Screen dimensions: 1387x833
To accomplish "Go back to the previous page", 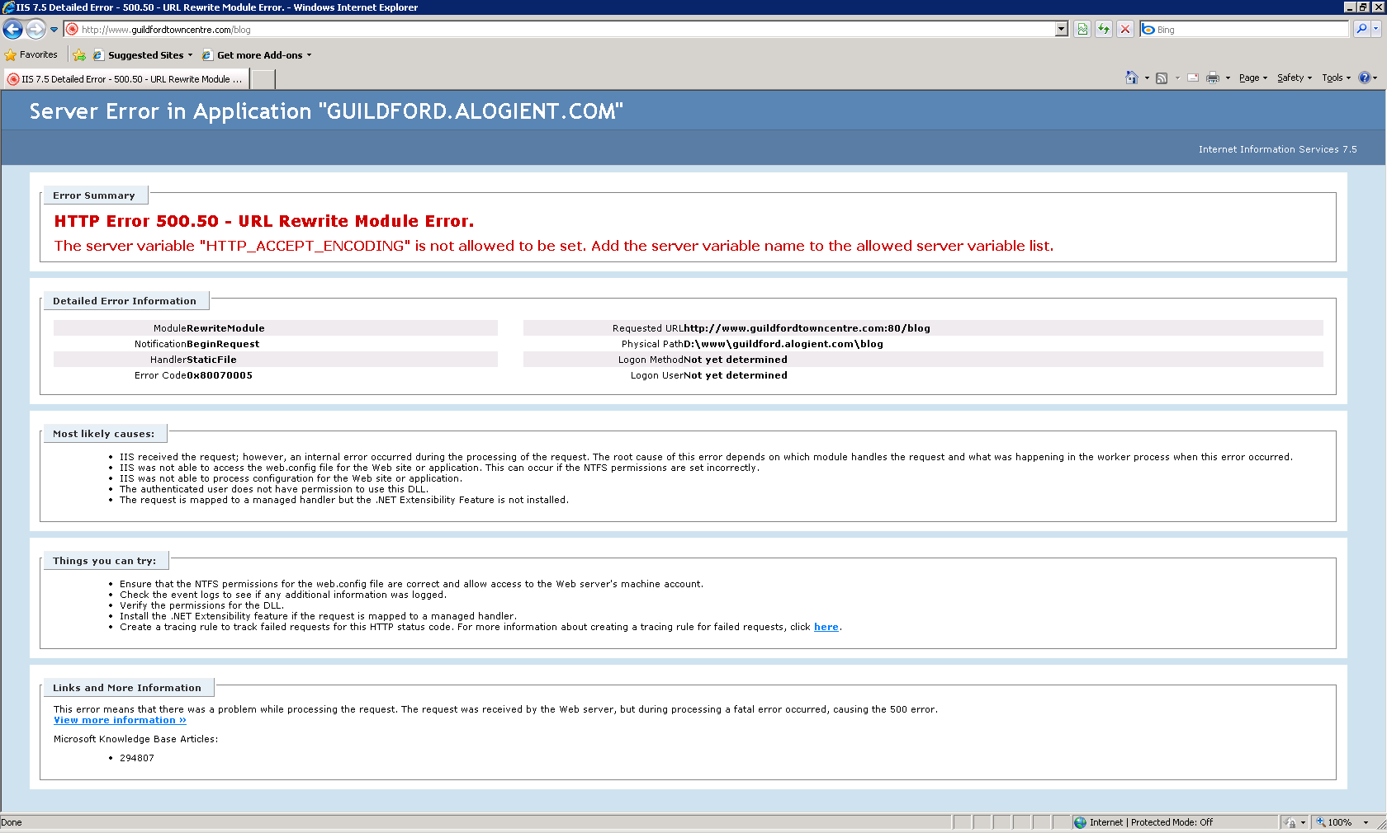I will coord(12,29).
